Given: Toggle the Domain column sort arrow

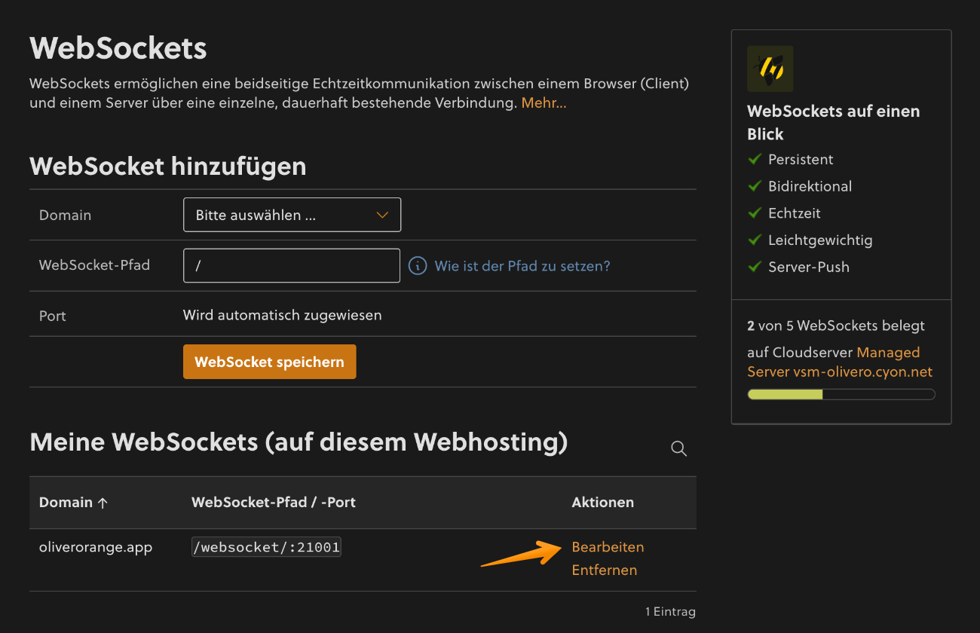Looking at the screenshot, I should click(104, 502).
